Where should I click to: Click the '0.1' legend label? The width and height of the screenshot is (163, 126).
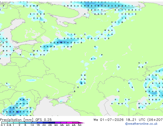click(3, 125)
